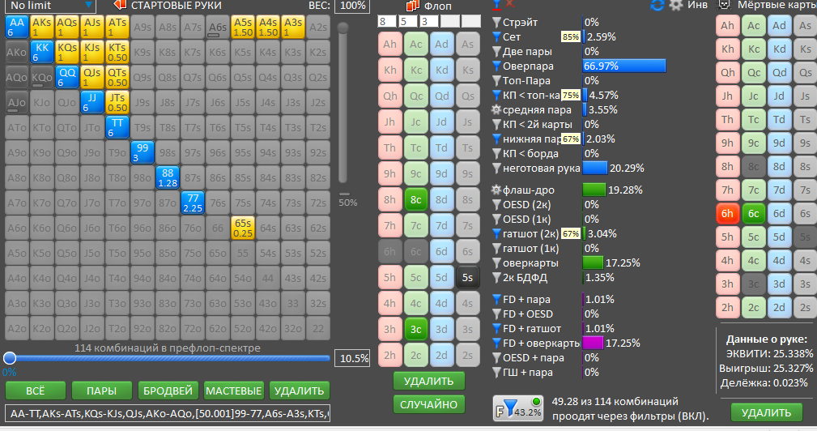817x431 pixels.
Task: Click СЛУЧАЙНО to deal a random flop
Action: [x=429, y=405]
